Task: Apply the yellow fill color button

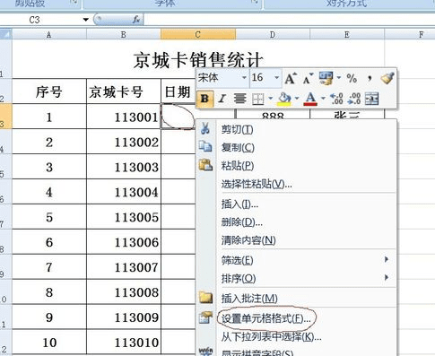Action: (284, 99)
